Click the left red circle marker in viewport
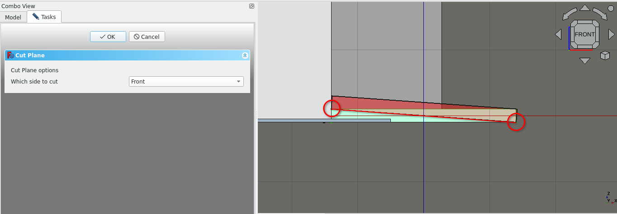 click(x=332, y=108)
